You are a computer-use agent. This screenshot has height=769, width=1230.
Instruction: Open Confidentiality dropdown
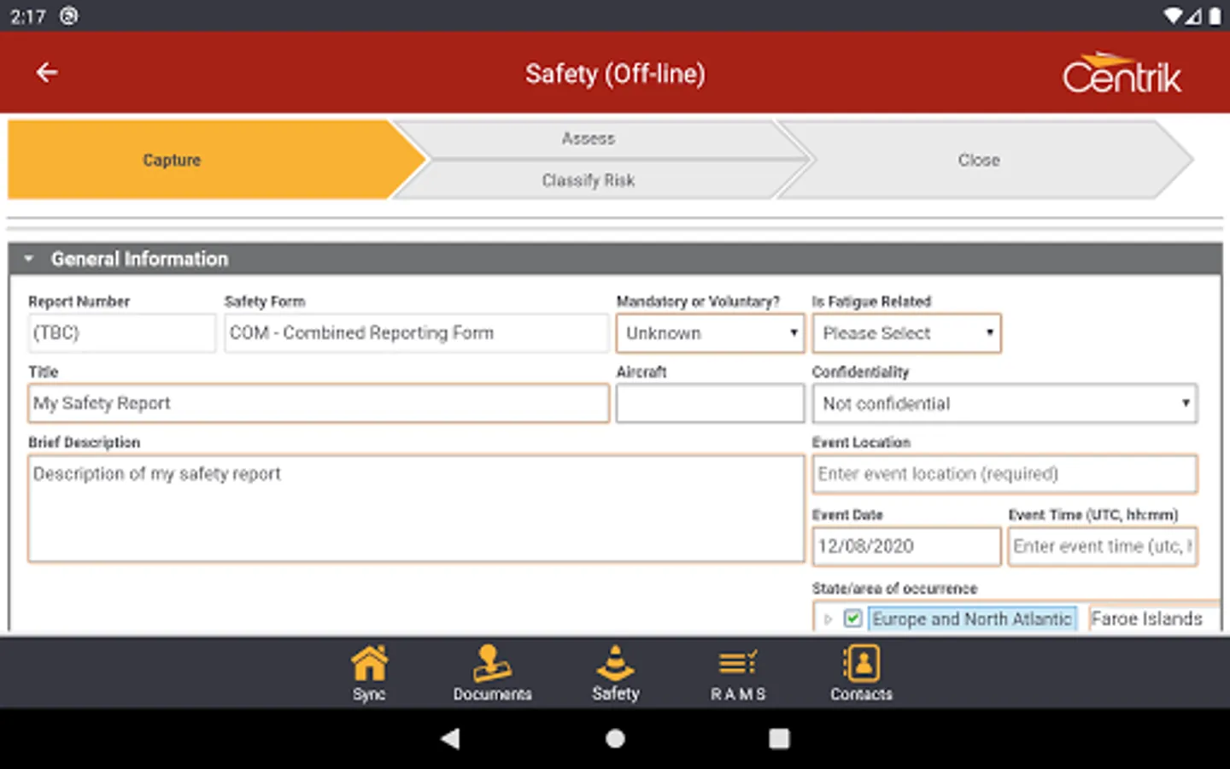(1004, 403)
